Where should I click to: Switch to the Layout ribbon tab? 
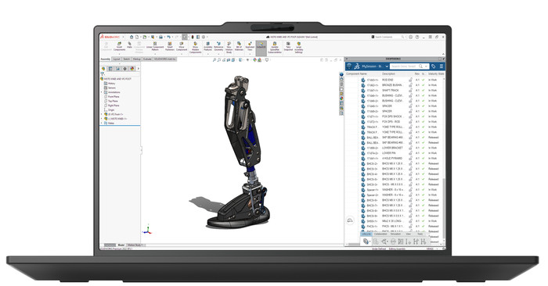117,59
